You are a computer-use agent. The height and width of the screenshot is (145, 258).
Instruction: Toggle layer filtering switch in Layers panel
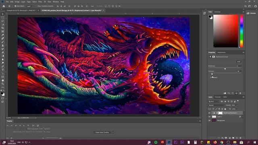[238, 101]
